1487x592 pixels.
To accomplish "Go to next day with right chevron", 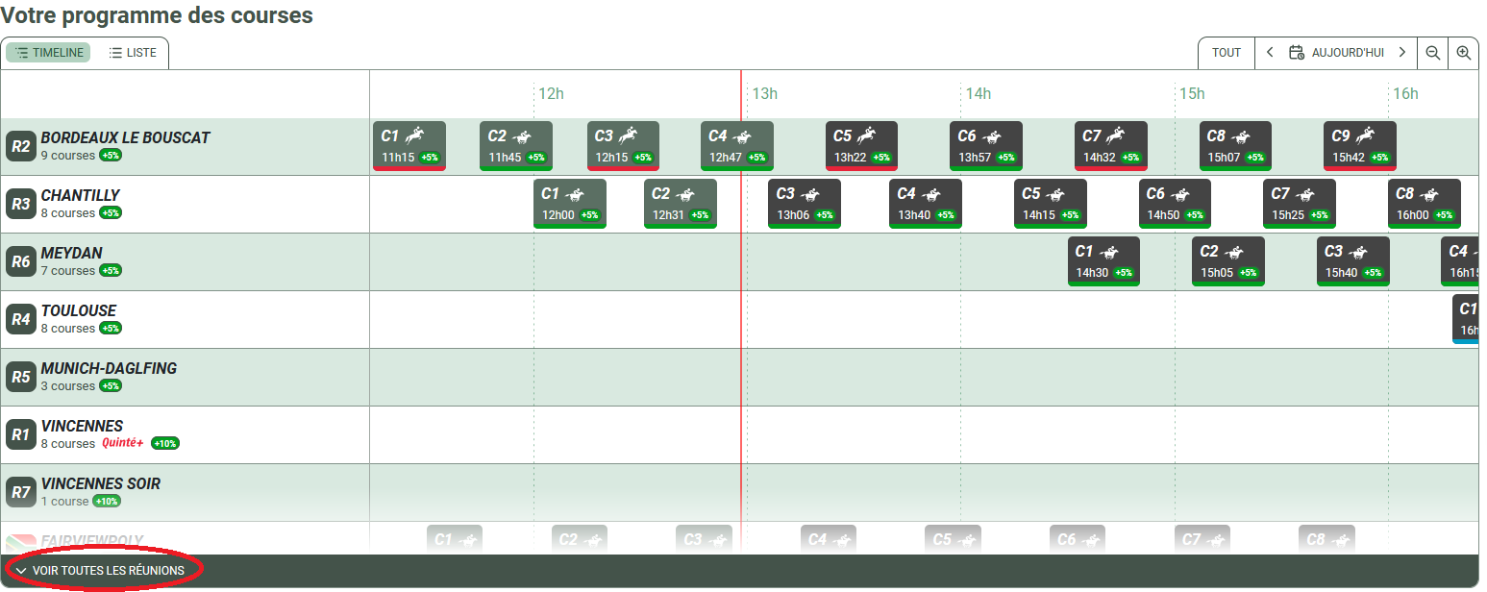I will click(1401, 53).
